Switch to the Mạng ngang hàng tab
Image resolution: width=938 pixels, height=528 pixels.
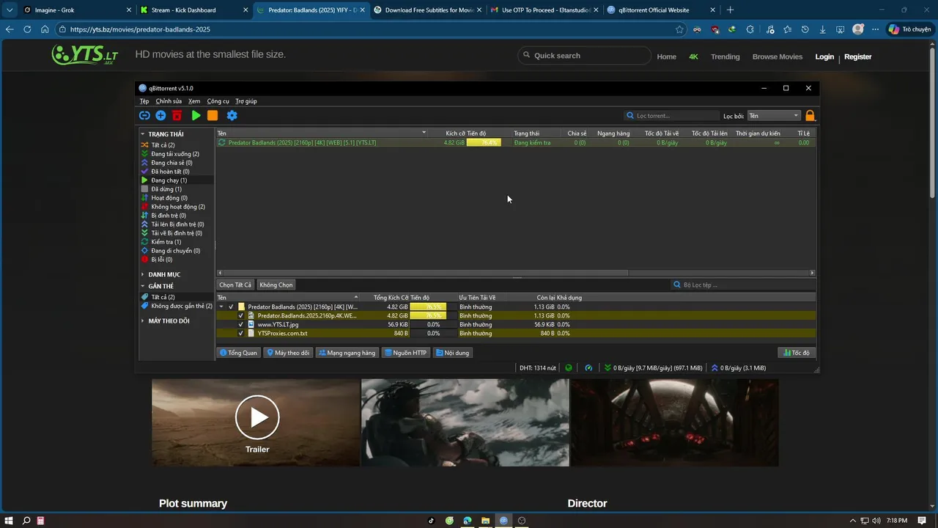click(347, 353)
